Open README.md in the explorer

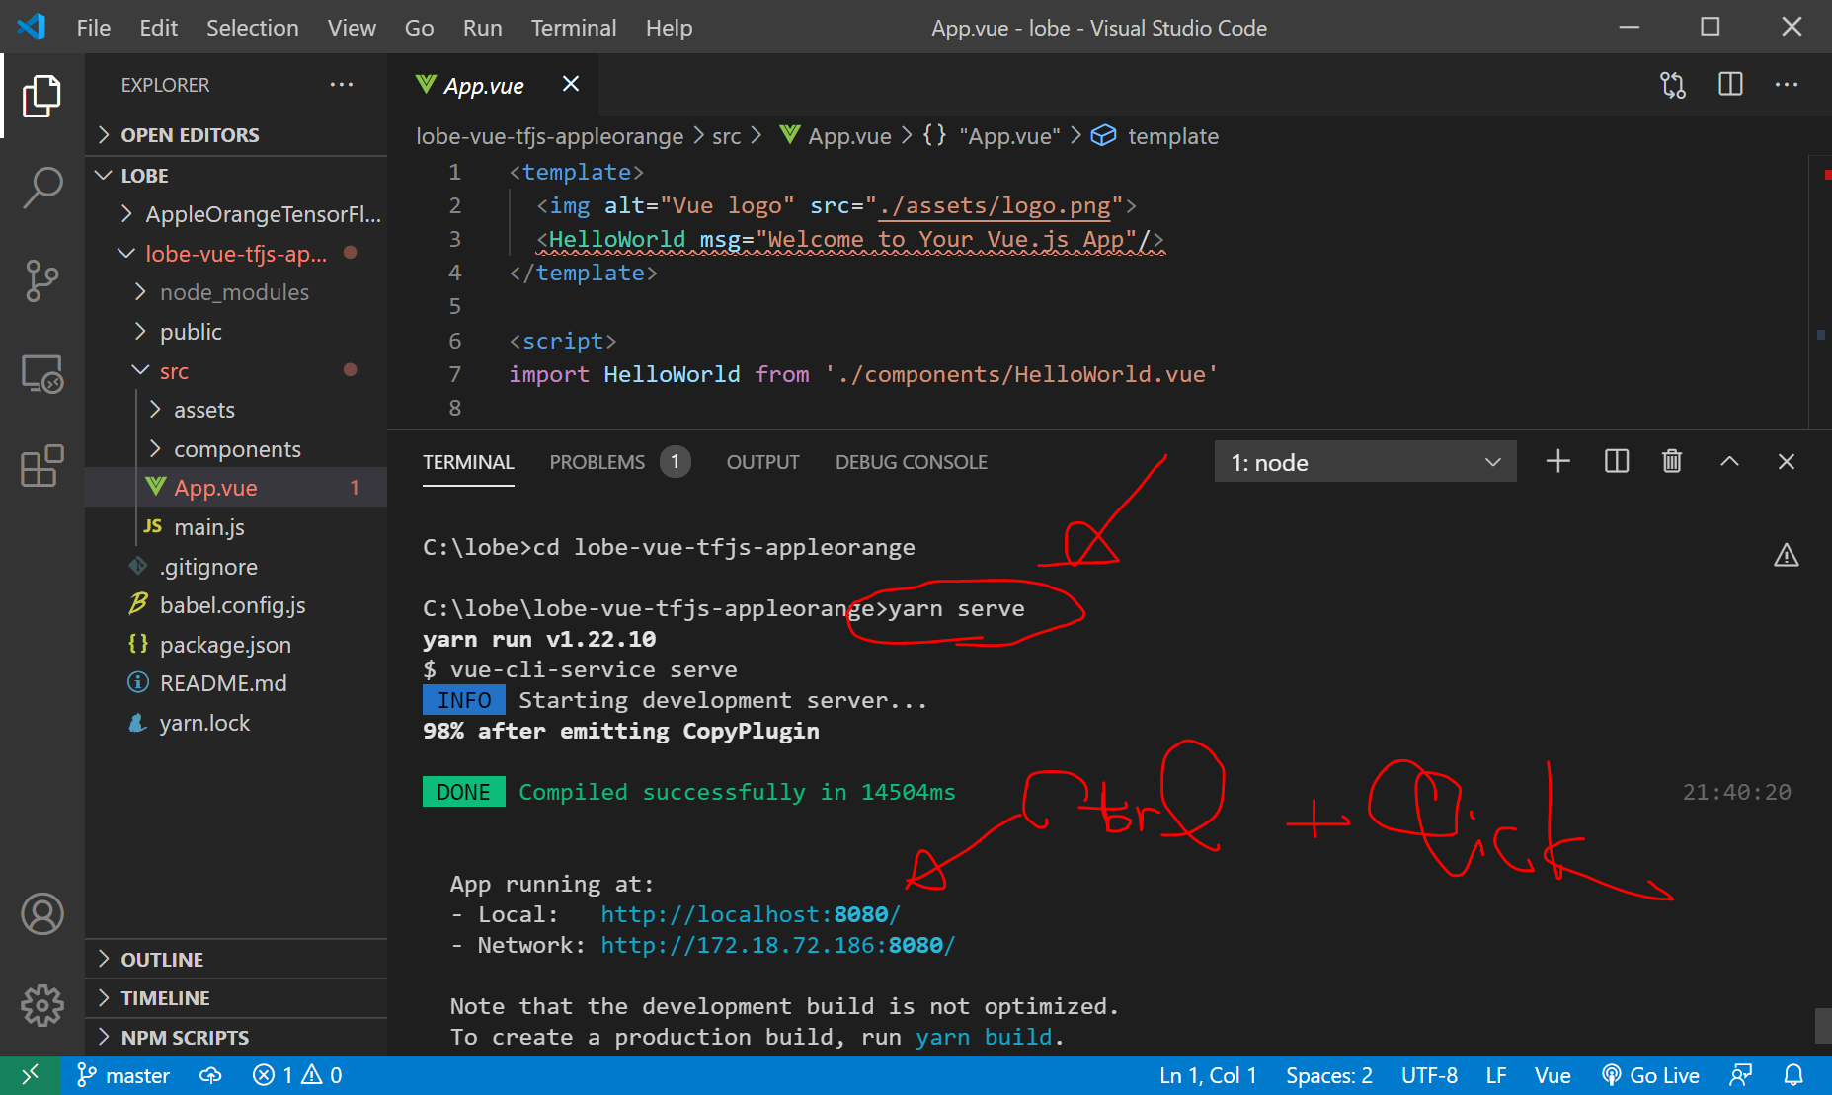pyautogui.click(x=236, y=683)
